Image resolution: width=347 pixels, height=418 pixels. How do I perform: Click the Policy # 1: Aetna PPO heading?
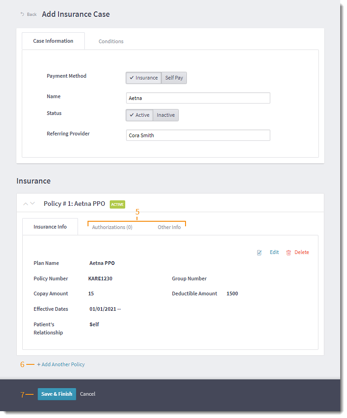[x=74, y=204]
